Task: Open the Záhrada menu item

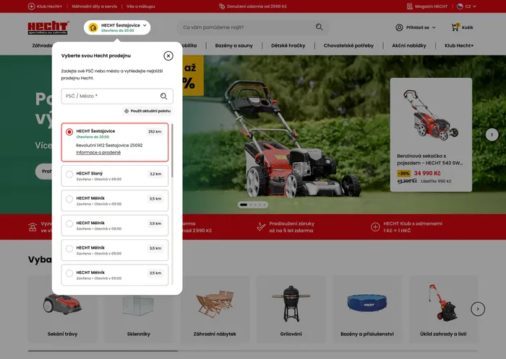Action: (42, 45)
